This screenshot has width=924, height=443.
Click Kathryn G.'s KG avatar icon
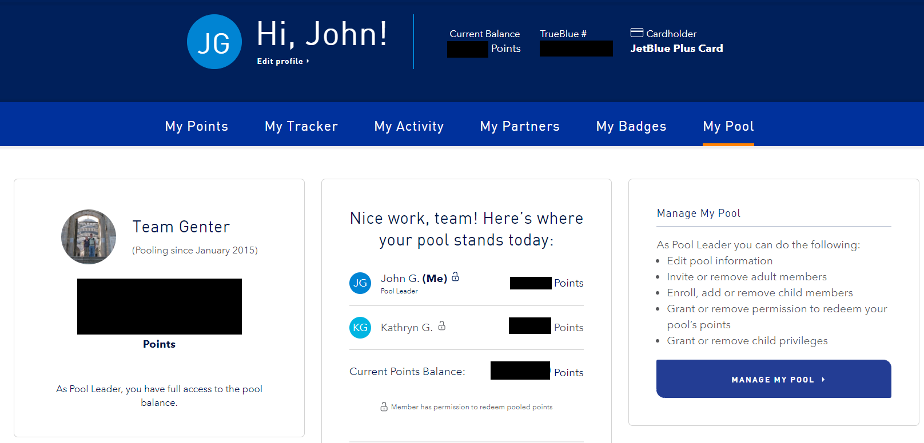click(360, 328)
